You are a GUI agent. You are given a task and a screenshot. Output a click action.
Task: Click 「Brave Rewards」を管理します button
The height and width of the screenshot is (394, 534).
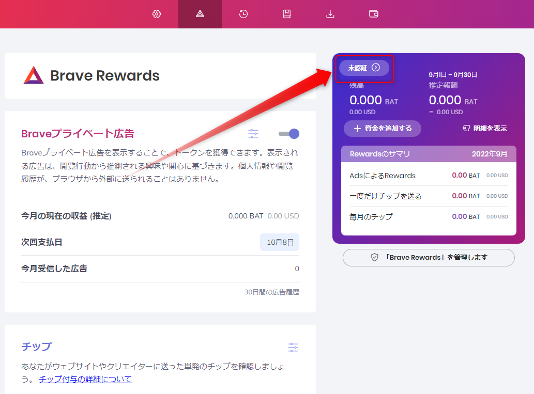[429, 257]
